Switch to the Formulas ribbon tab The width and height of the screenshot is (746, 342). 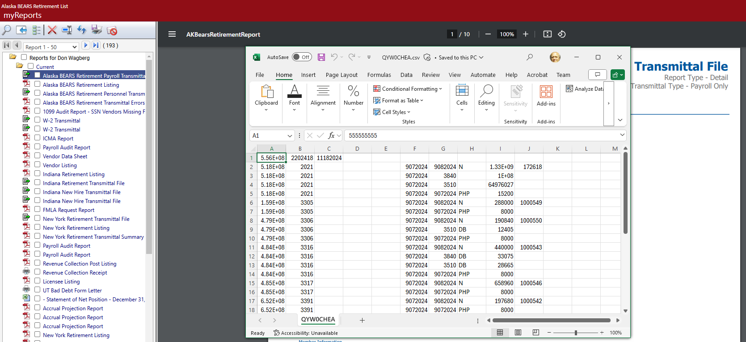(x=379, y=75)
